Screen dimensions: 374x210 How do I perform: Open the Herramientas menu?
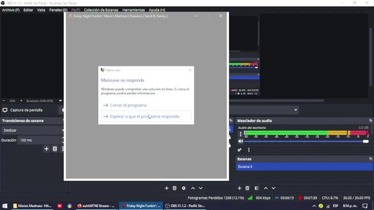click(134, 10)
